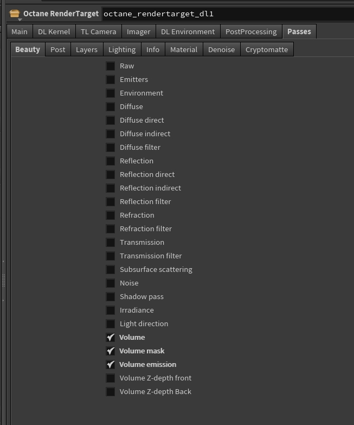The height and width of the screenshot is (425, 354).
Task: Enable the Reflection indirect checkbox
Action: [111, 188]
